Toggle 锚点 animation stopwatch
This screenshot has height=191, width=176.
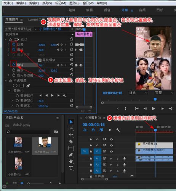click(x=14, y=70)
